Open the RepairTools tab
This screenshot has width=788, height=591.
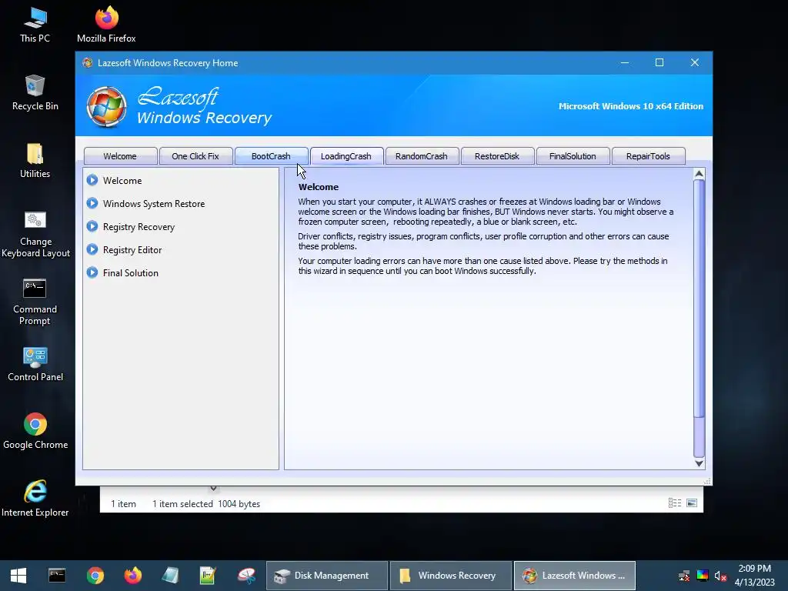click(648, 155)
